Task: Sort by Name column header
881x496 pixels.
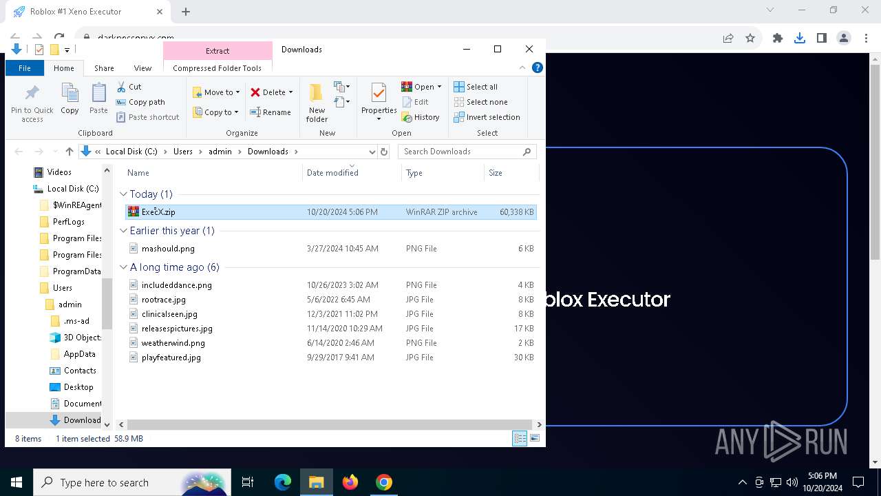Action: [x=213, y=173]
